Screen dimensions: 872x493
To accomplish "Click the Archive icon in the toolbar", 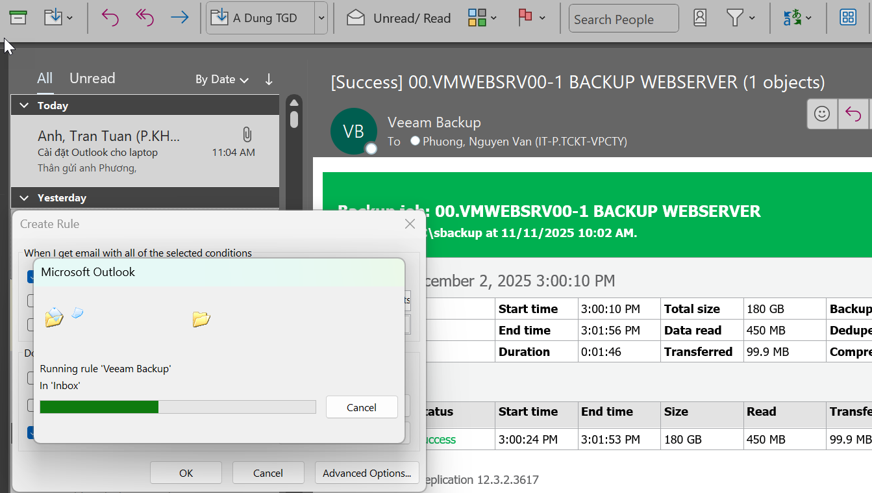I will coord(18,18).
